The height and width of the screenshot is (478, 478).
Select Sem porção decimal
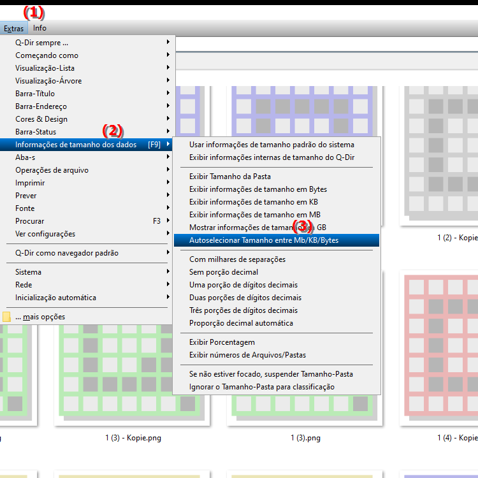click(x=277, y=272)
